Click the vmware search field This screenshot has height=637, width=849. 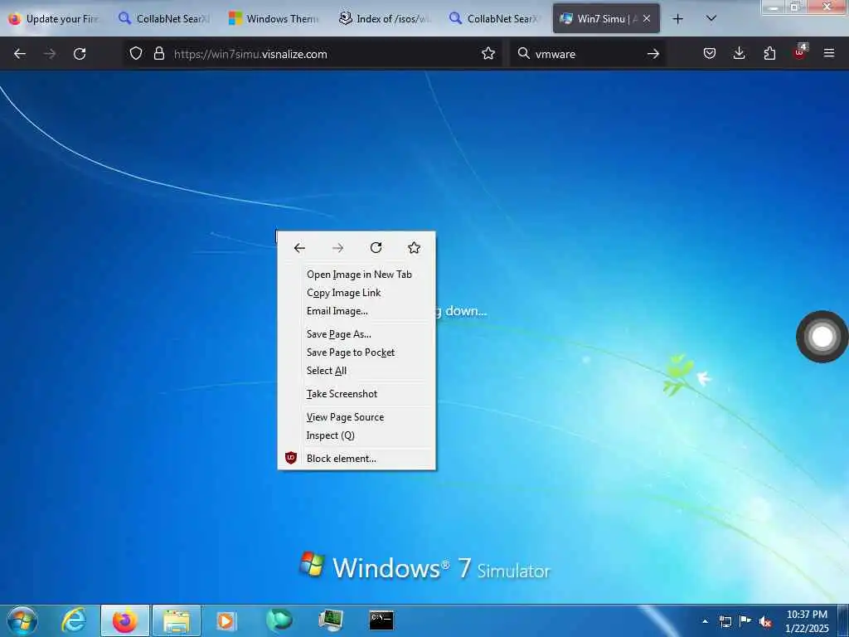click(587, 54)
